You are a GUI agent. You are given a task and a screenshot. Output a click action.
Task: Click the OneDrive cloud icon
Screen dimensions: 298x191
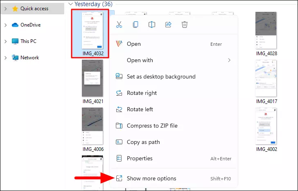click(15, 25)
